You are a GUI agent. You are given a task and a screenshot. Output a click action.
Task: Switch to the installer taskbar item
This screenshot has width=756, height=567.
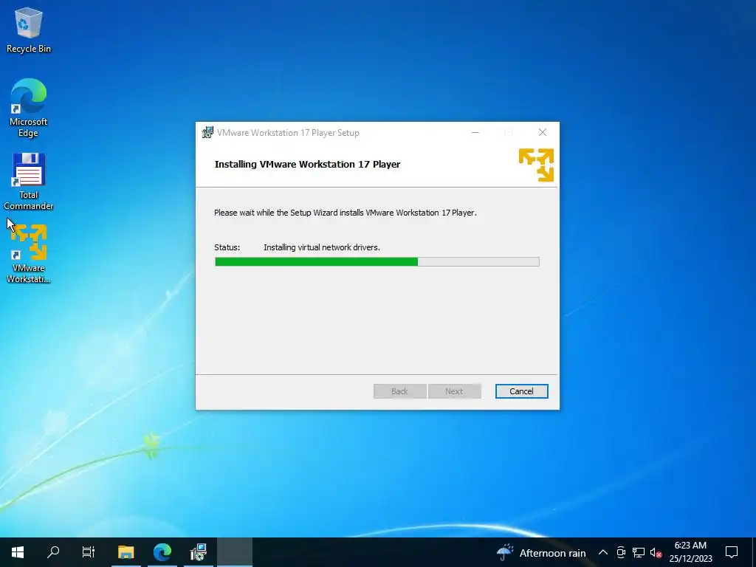coord(198,552)
